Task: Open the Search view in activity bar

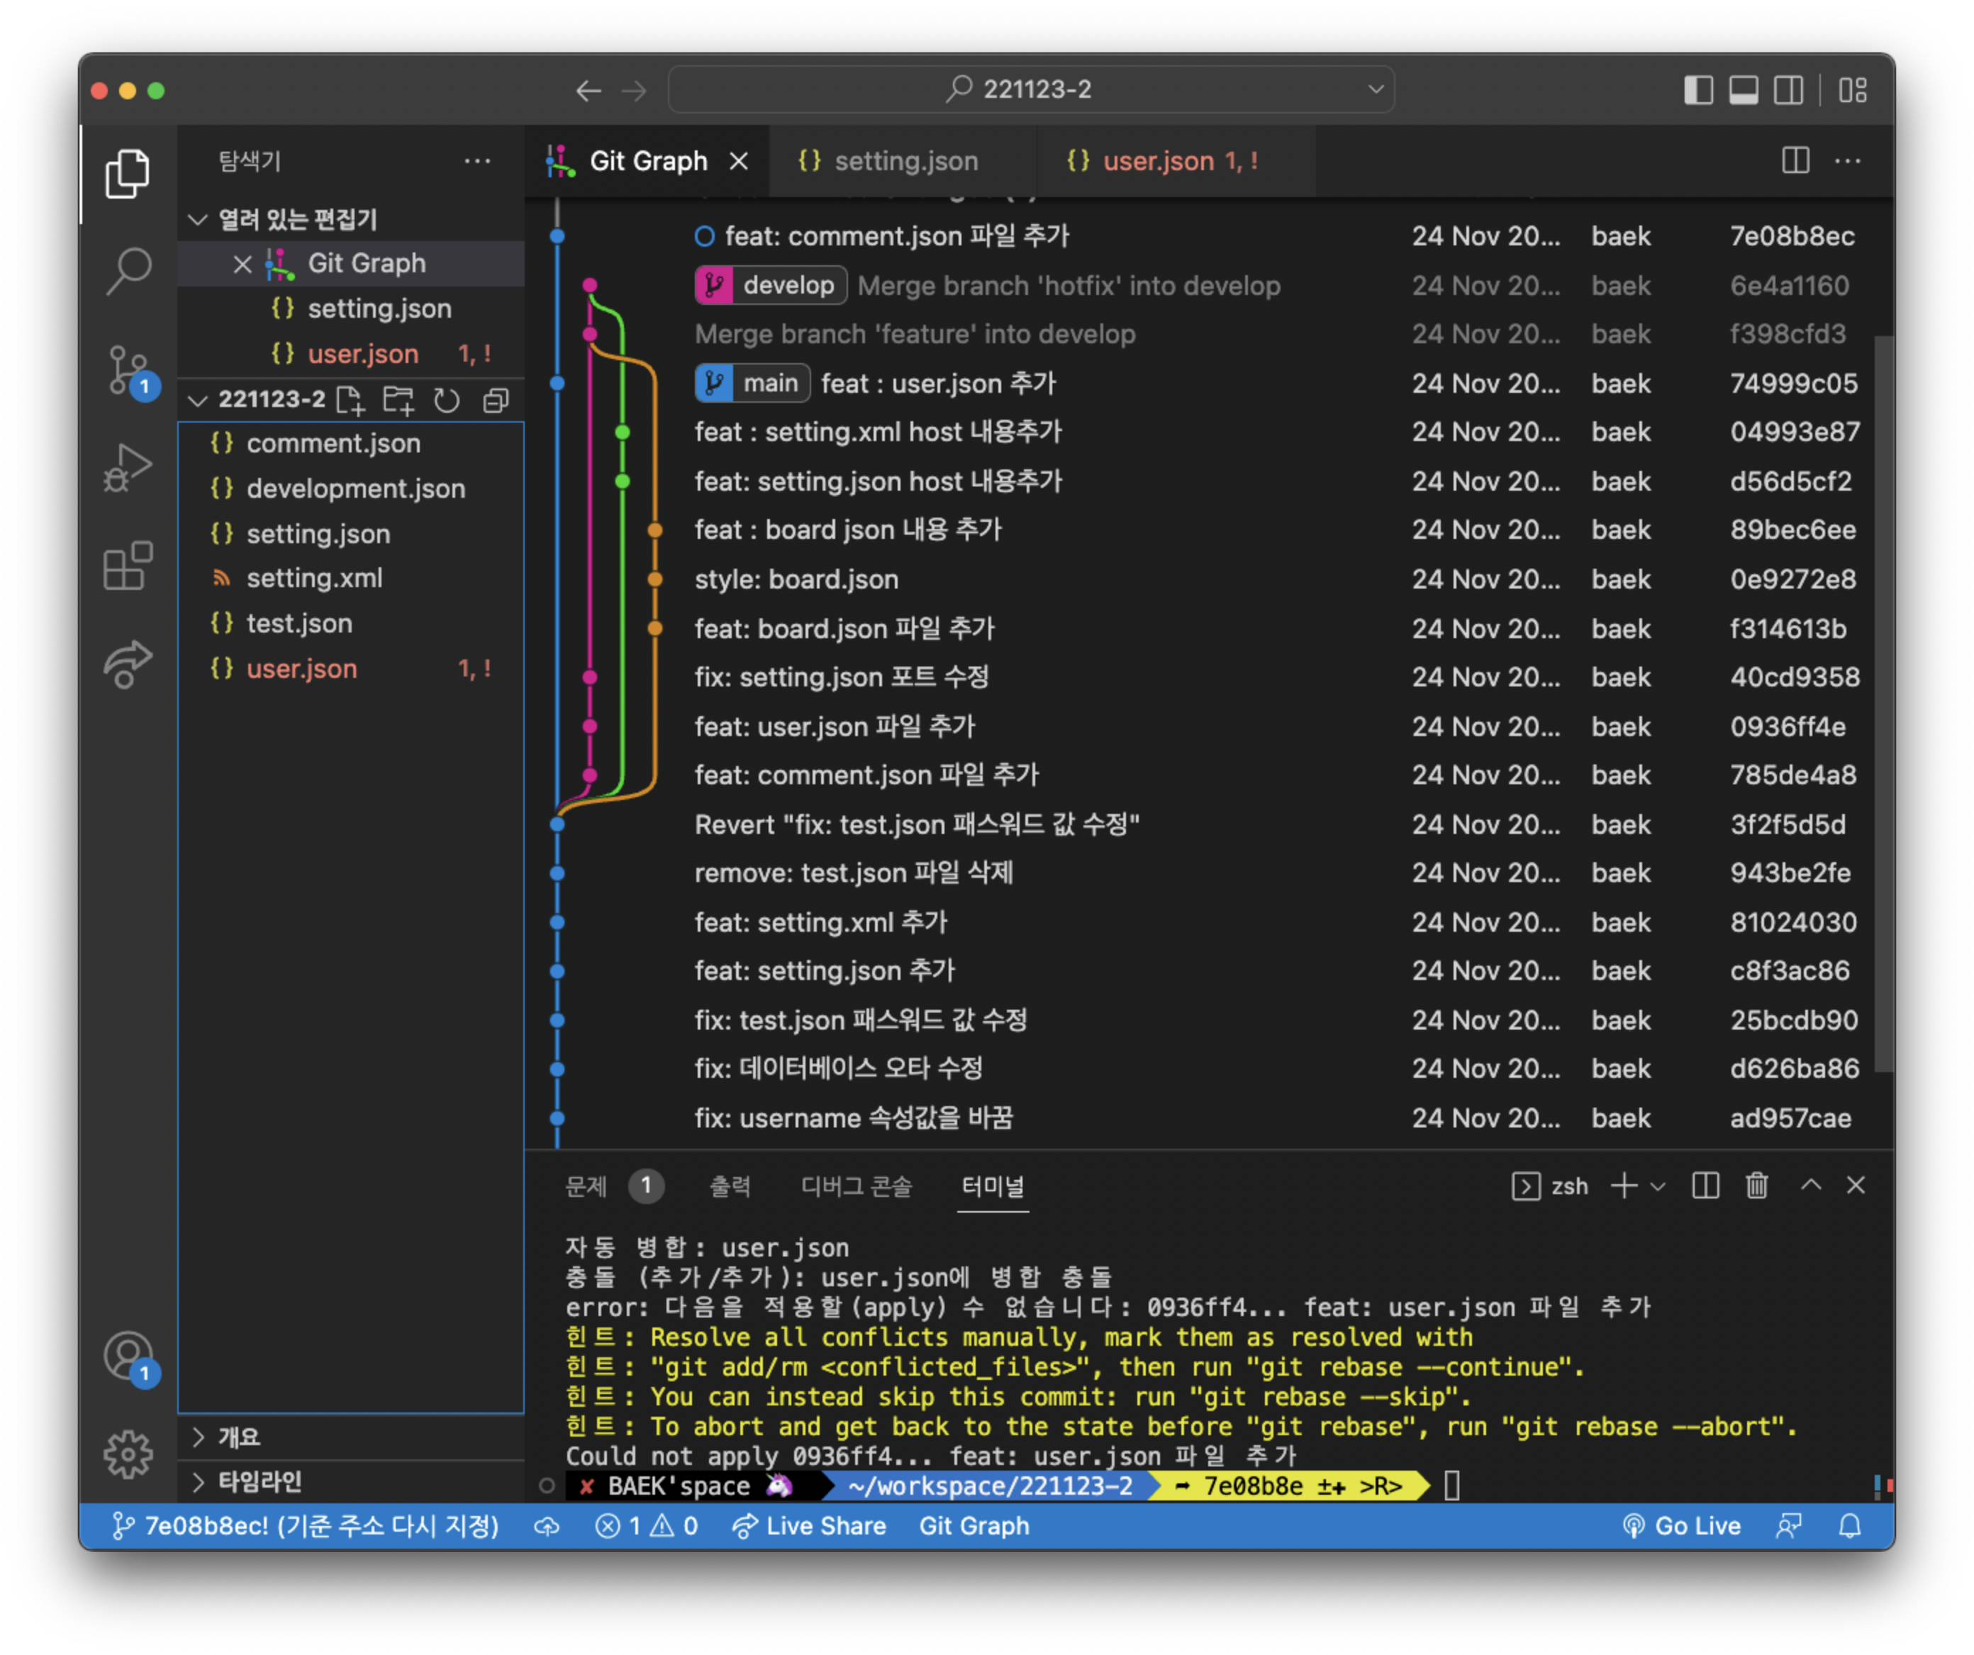Action: (x=129, y=271)
